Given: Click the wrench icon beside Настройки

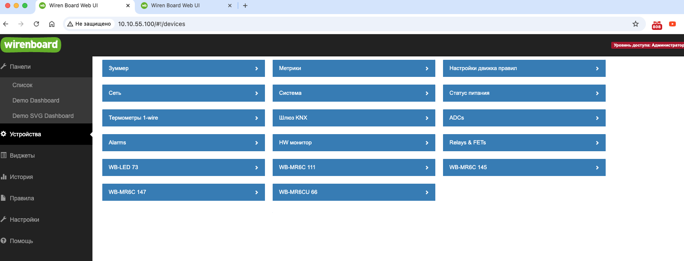Looking at the screenshot, I should pyautogui.click(x=3, y=220).
